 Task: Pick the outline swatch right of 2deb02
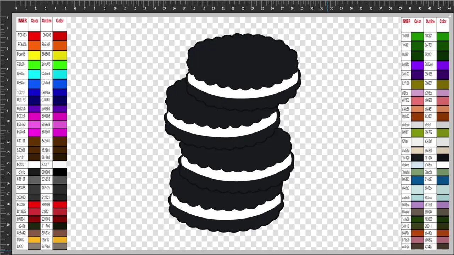[x=60, y=64]
